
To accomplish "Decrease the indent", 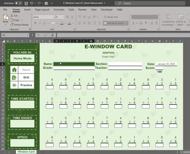I will point(95,23).
